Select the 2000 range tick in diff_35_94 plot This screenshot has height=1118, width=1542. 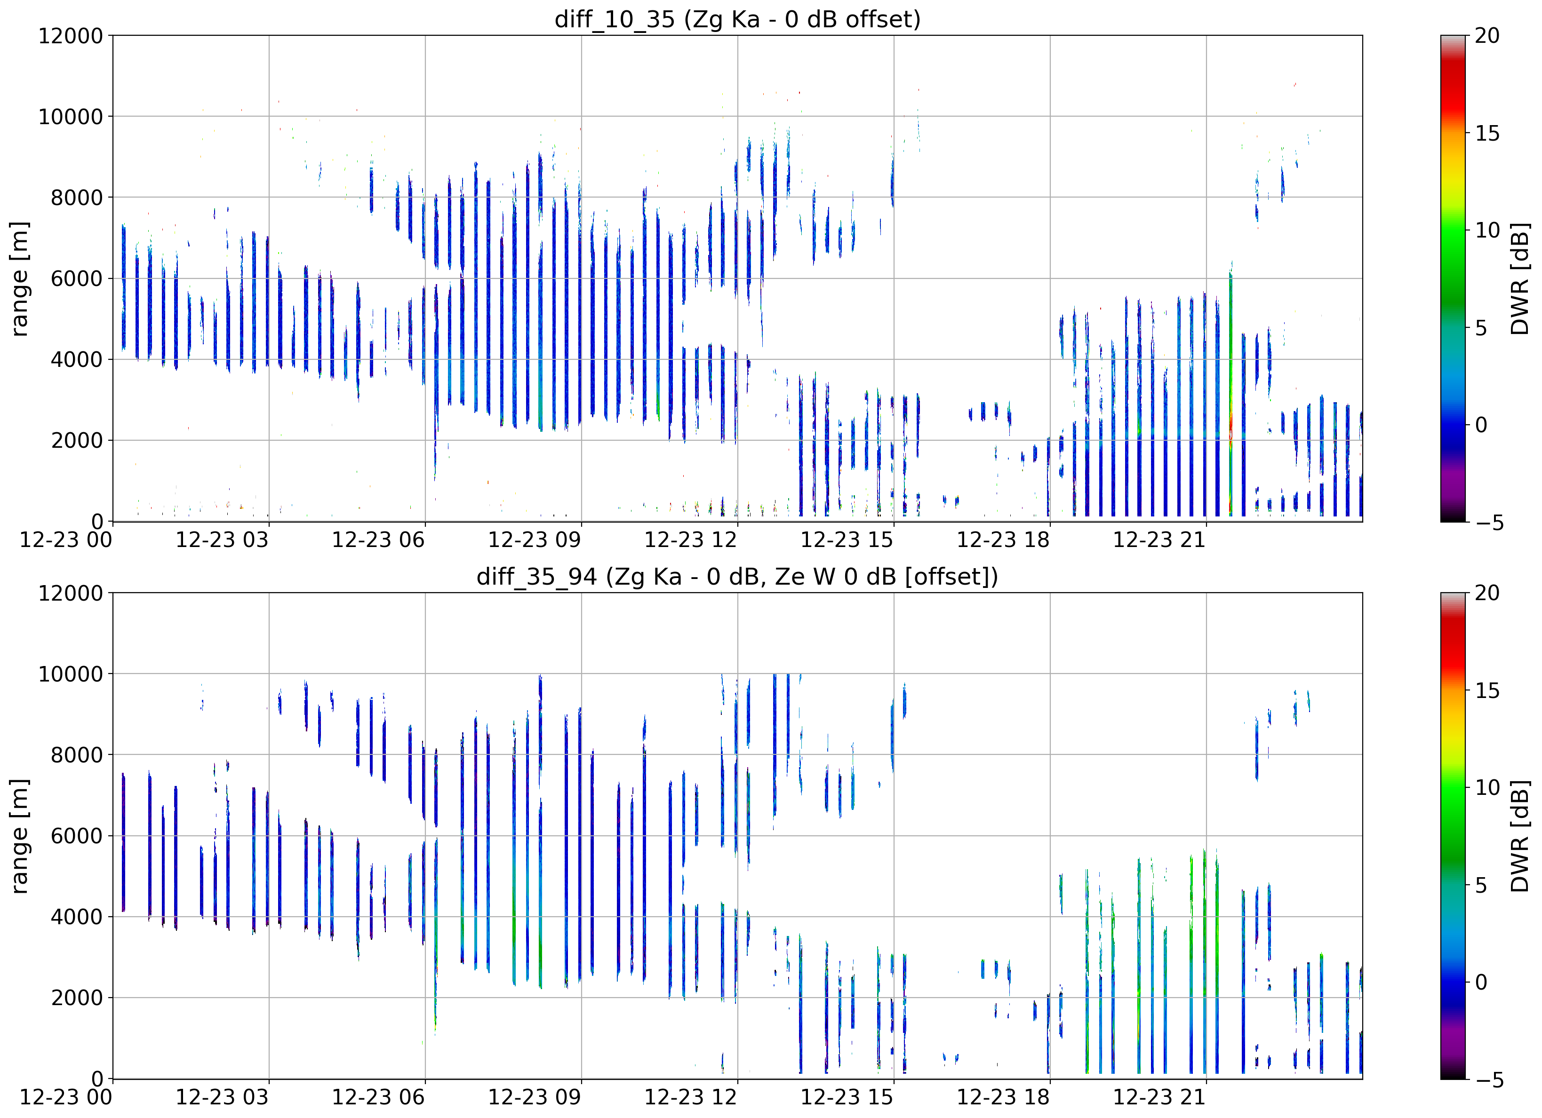[77, 998]
